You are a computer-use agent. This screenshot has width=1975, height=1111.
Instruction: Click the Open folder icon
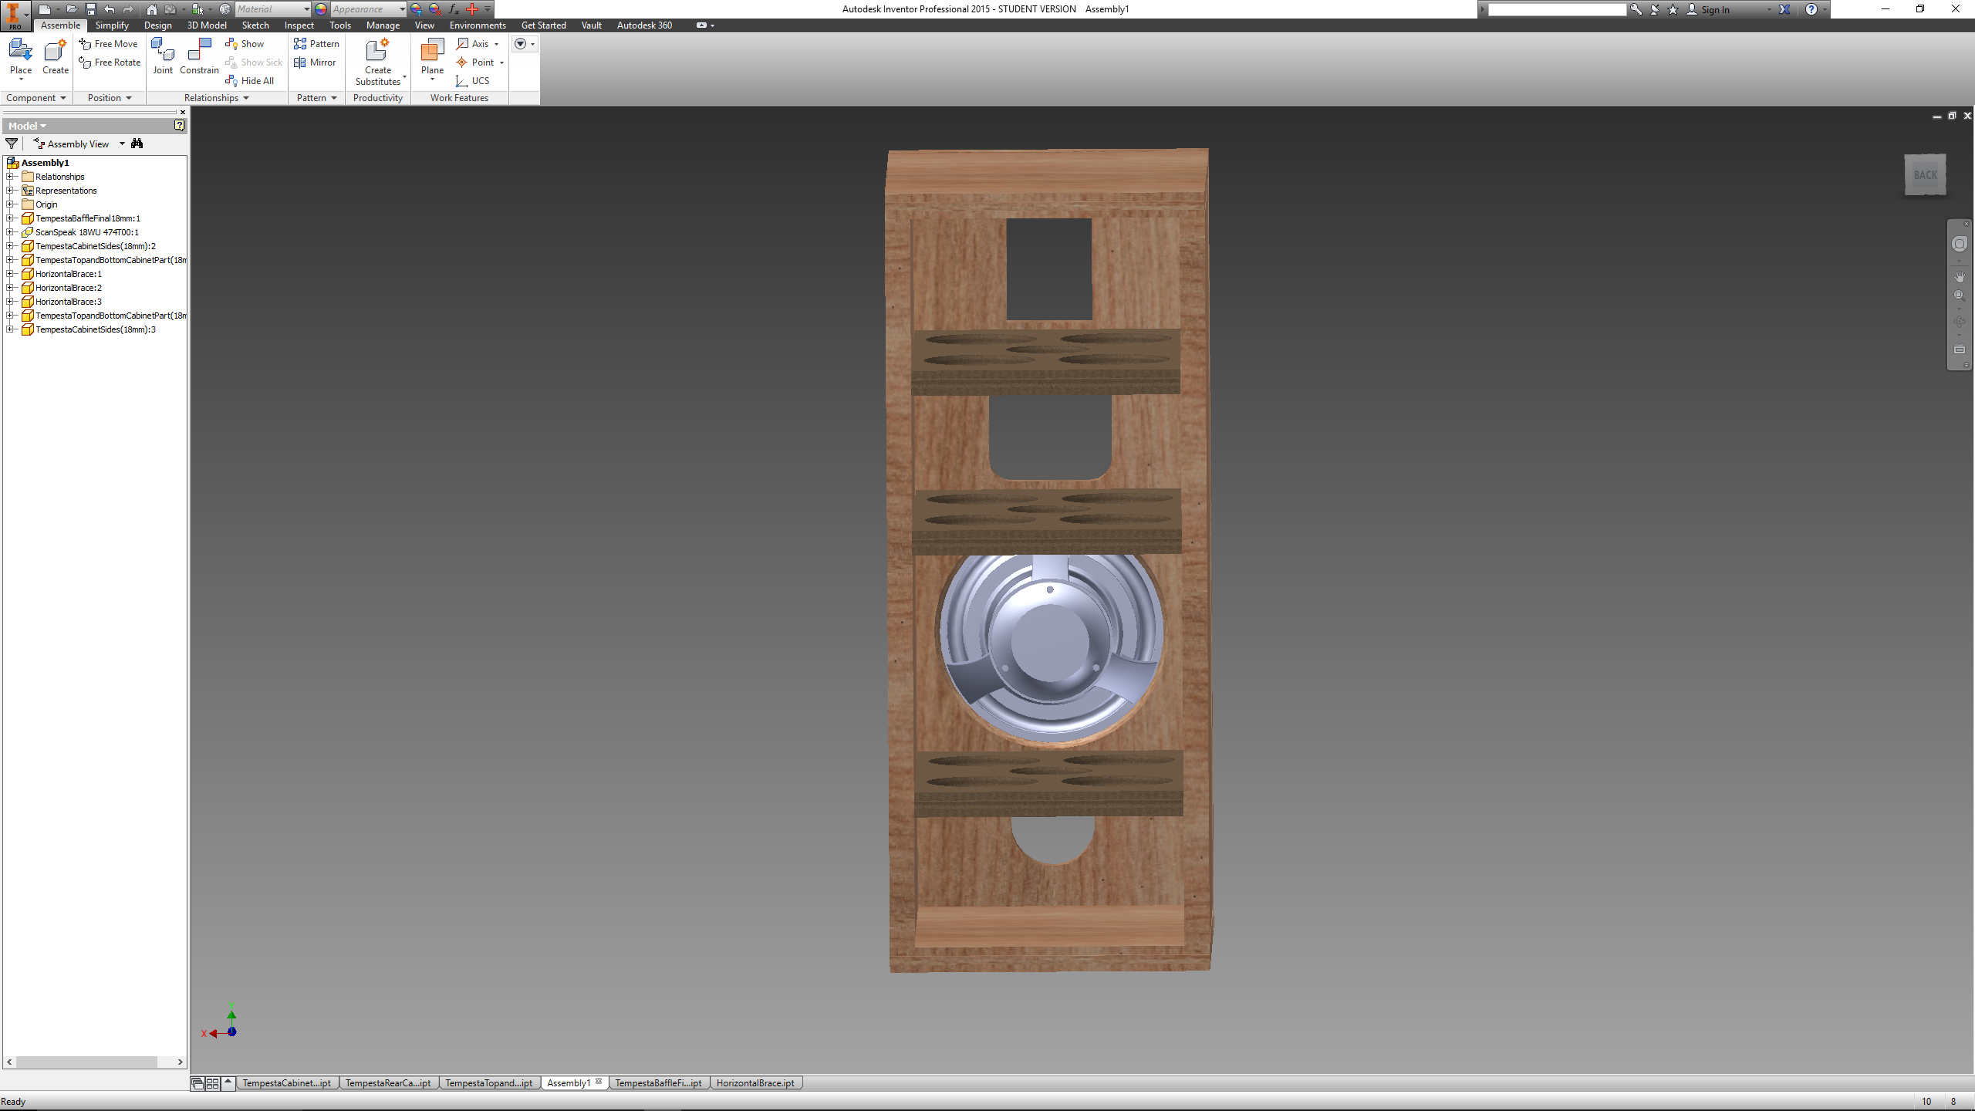(x=71, y=9)
